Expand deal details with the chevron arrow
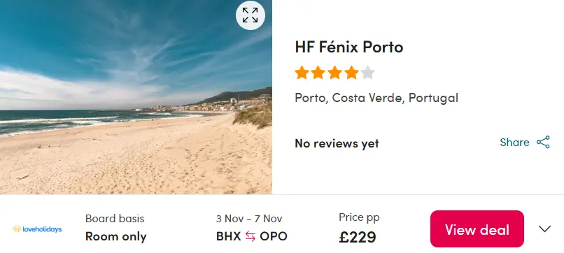564x253 pixels. [x=545, y=229]
